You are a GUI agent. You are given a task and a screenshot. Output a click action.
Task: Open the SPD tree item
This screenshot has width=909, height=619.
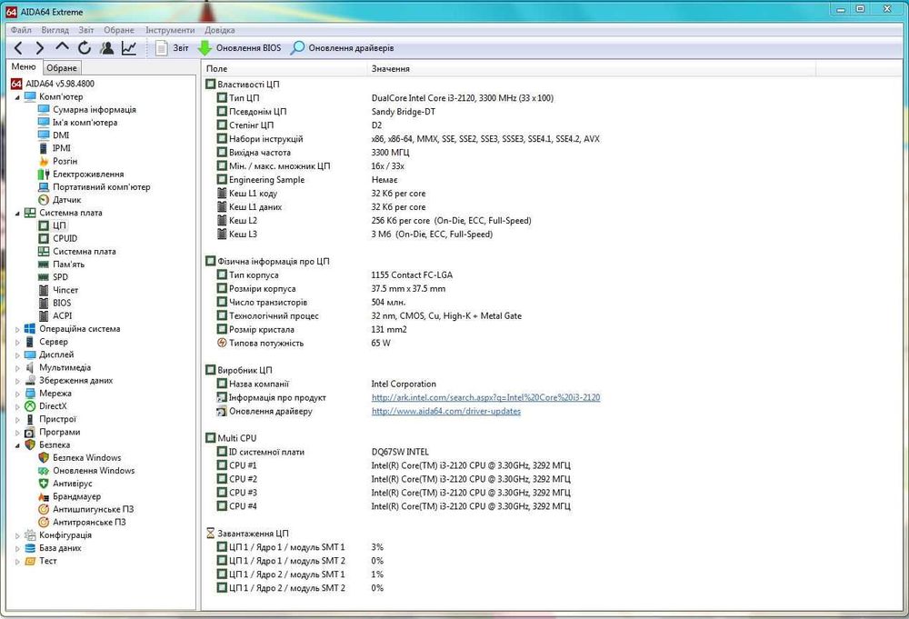tap(60, 277)
